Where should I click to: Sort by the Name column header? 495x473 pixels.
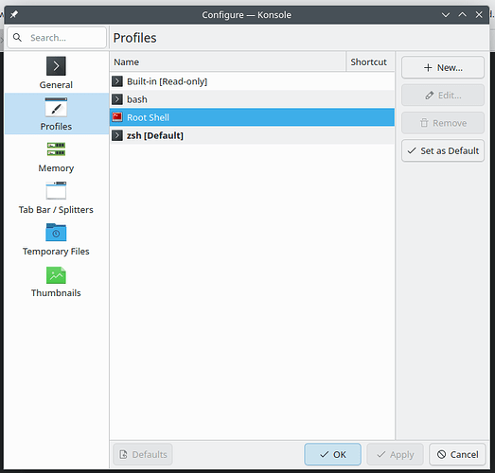click(x=227, y=61)
